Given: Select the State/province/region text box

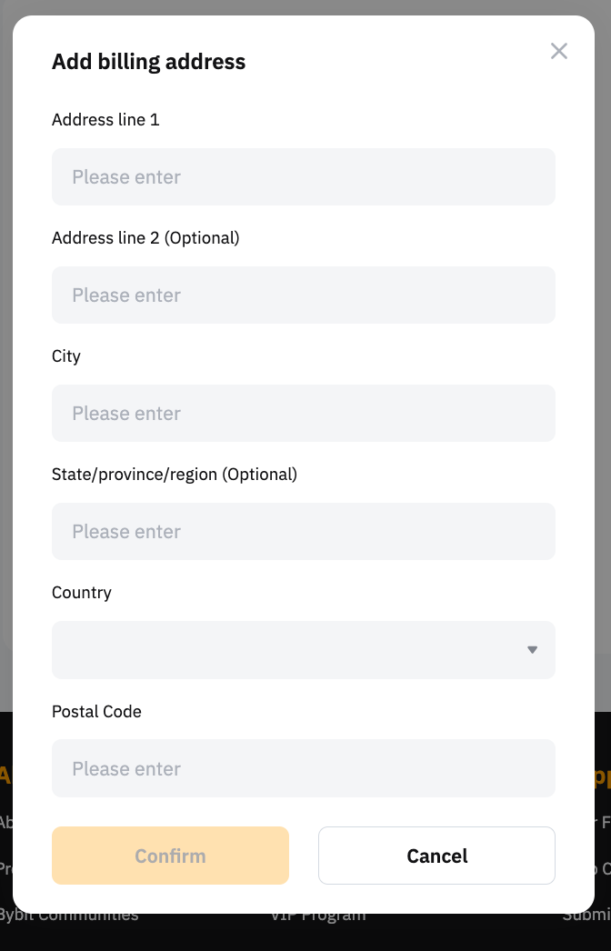Looking at the screenshot, I should click(303, 532).
